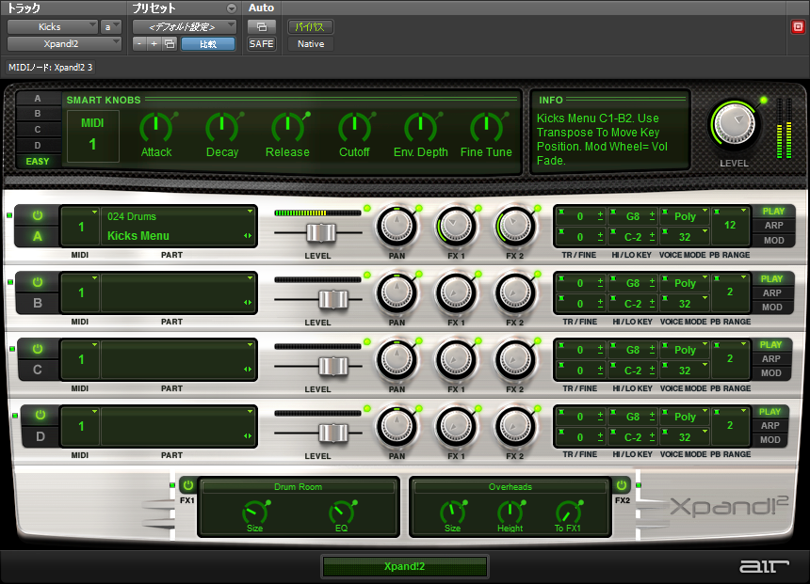
Task: Click the PAN knob of part A
Action: [397, 227]
